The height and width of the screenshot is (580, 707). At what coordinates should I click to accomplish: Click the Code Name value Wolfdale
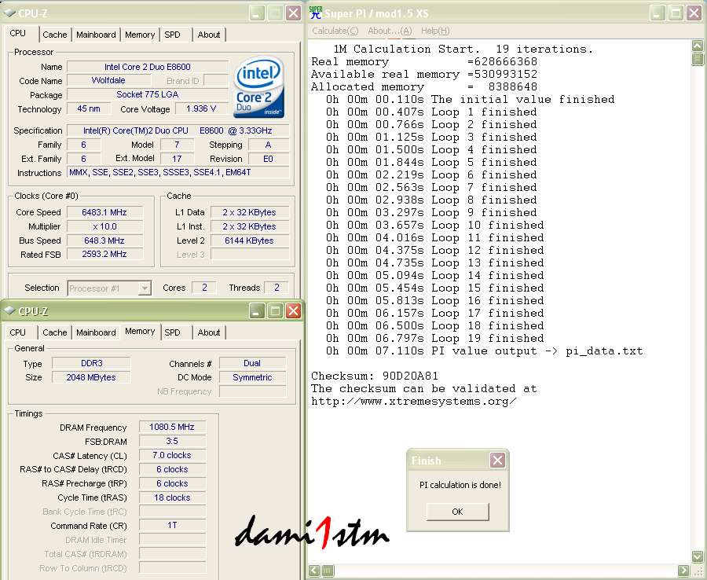(x=108, y=80)
